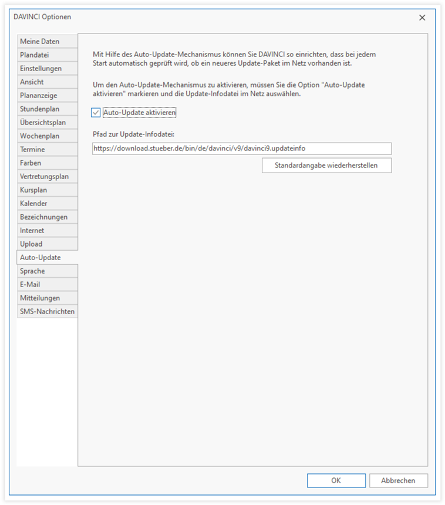
Task: Confirm with the OK button
Action: (x=336, y=480)
